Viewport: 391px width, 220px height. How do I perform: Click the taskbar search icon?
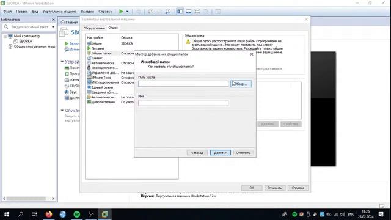(21, 215)
